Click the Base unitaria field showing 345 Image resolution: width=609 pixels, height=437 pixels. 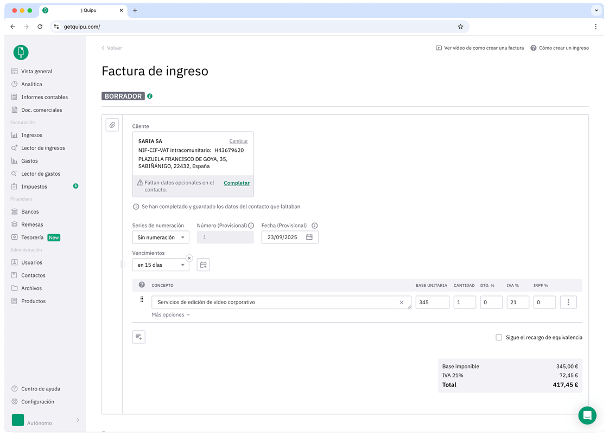pos(432,303)
